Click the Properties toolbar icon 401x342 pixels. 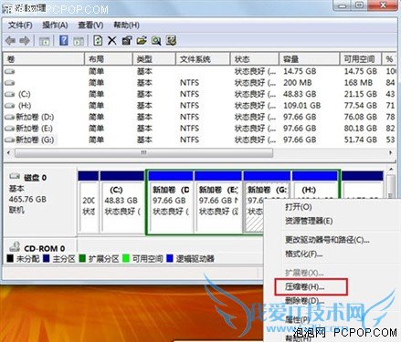(x=127, y=40)
